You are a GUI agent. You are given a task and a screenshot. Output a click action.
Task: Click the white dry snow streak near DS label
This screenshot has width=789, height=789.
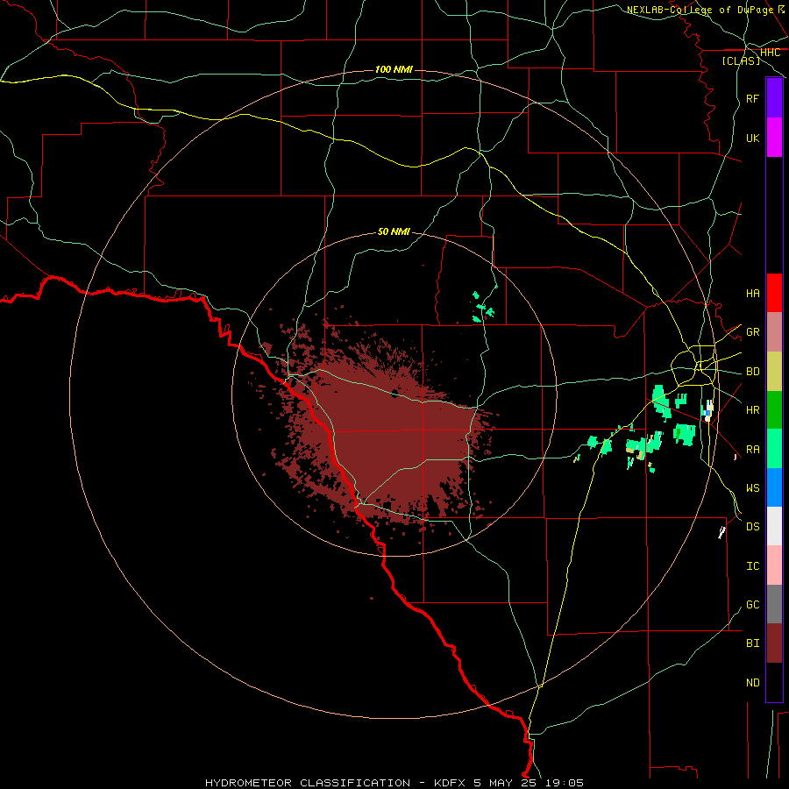tap(722, 532)
